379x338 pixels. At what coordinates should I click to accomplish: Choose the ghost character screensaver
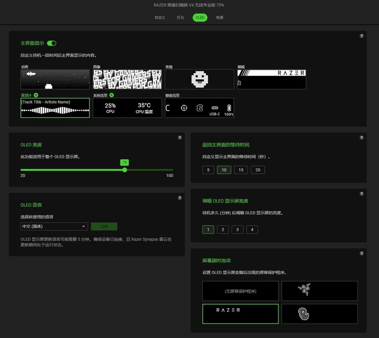(320, 314)
